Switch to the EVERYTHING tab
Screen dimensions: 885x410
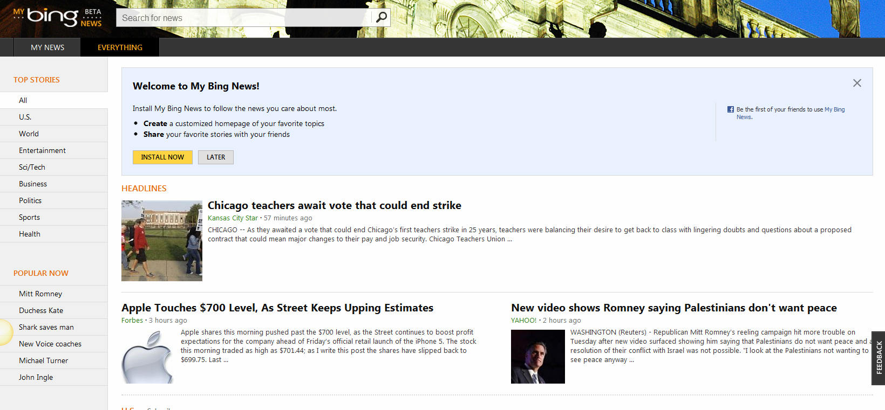120,47
